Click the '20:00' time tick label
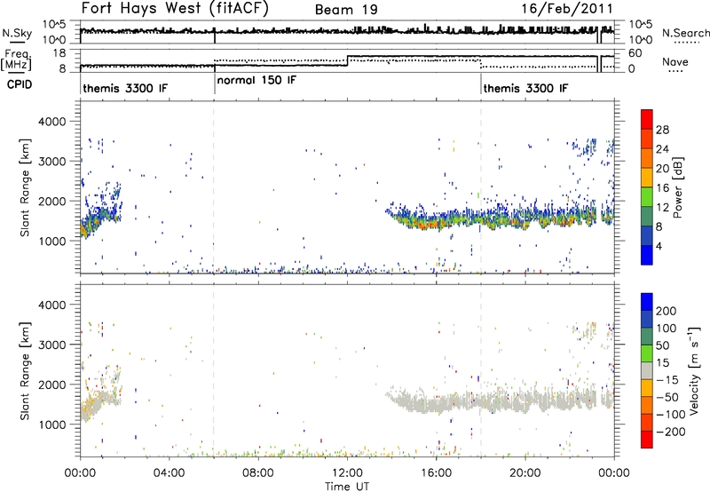 pos(525,473)
